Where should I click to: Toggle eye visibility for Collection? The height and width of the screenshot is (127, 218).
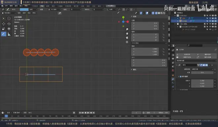point(210,16)
